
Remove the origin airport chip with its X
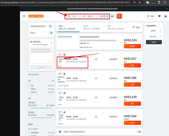pyautogui.click(x=77, y=16)
